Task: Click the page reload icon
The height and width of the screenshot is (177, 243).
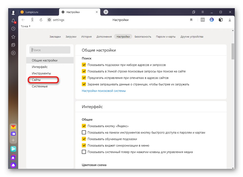Action: click(x=41, y=20)
